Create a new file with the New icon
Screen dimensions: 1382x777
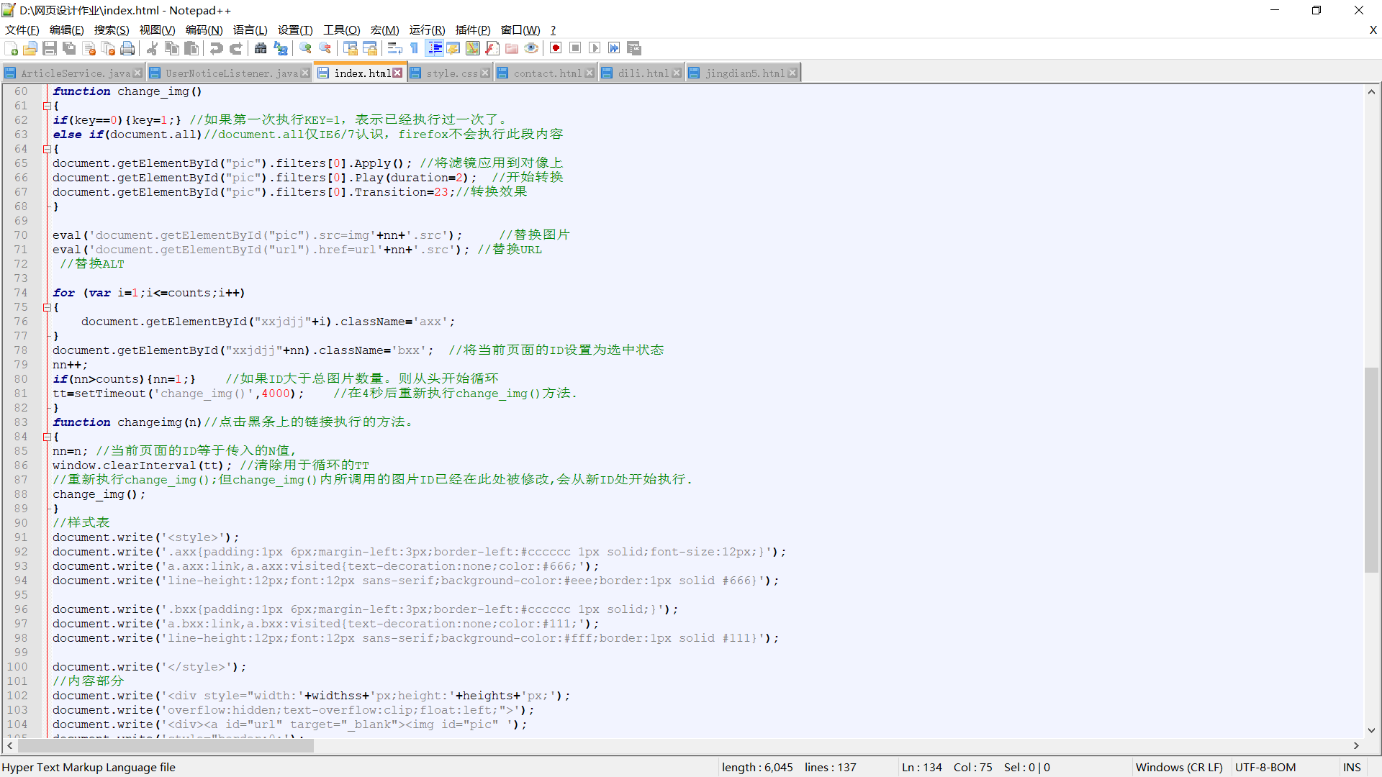[x=12, y=48]
